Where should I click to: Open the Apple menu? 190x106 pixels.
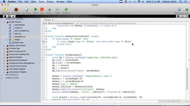(x=4, y=1)
